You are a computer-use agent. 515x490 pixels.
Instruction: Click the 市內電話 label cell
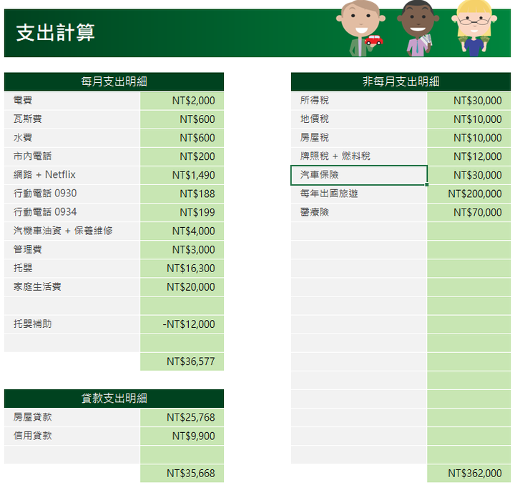(x=72, y=156)
